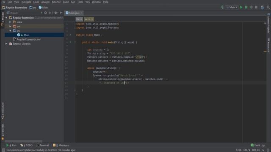Open Run tool window button
The width and height of the screenshot is (271, 152).
(11, 145)
